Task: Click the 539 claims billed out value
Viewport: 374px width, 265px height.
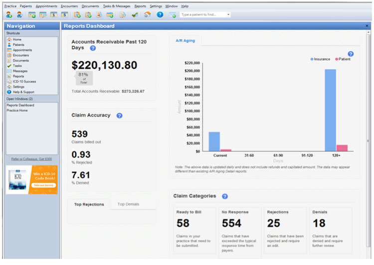Action: pos(80,134)
